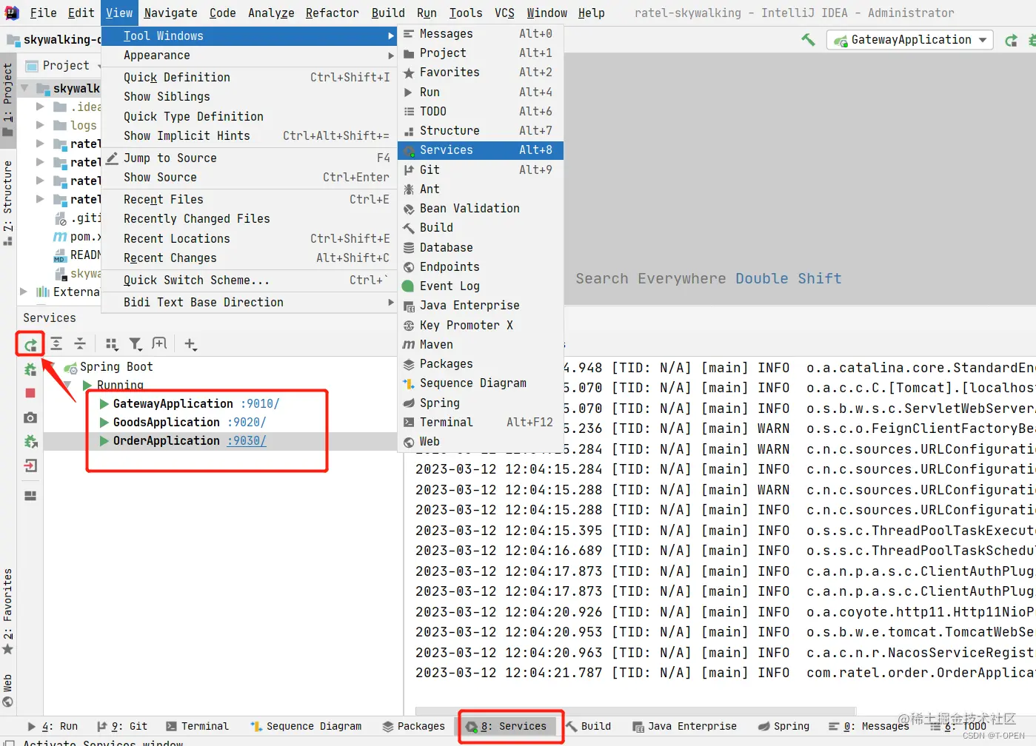
Task: Open Sequence Diagram tool window entry
Action: (x=481, y=383)
